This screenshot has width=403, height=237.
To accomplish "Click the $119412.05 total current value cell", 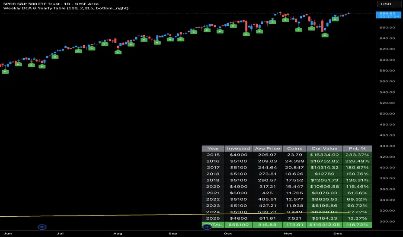I will point(324,225).
